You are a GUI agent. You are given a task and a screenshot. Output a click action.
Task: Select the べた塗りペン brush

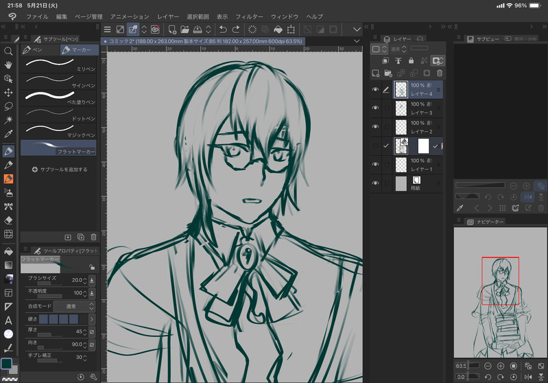click(x=58, y=98)
